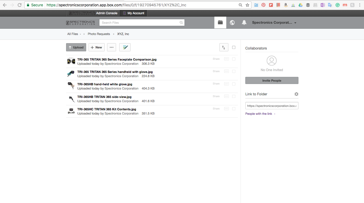The width and height of the screenshot is (364, 203).
Task: Open ellipsis menu for Faceplate Comparison file
Action: coord(227,59)
